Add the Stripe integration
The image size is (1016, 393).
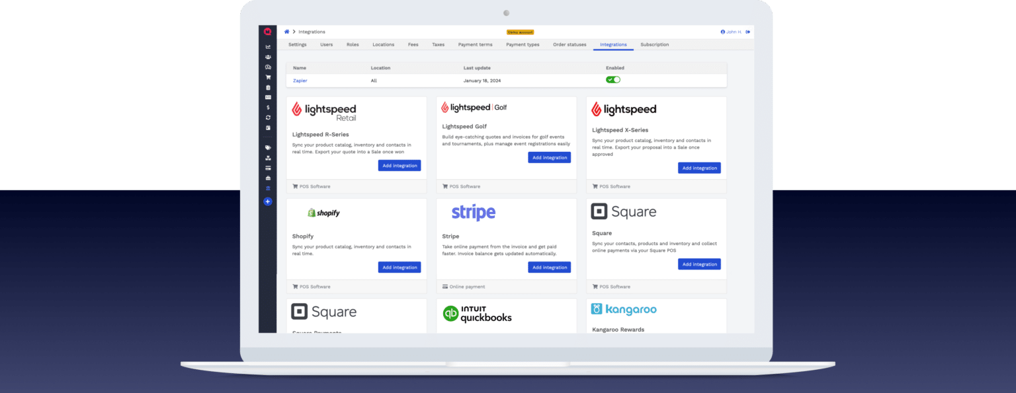pyautogui.click(x=549, y=267)
